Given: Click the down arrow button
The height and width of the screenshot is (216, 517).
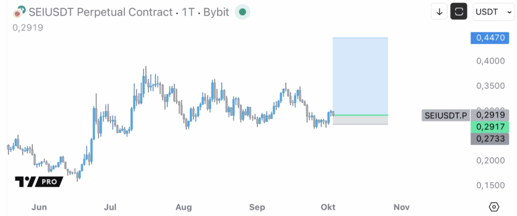Looking at the screenshot, I should [x=439, y=12].
